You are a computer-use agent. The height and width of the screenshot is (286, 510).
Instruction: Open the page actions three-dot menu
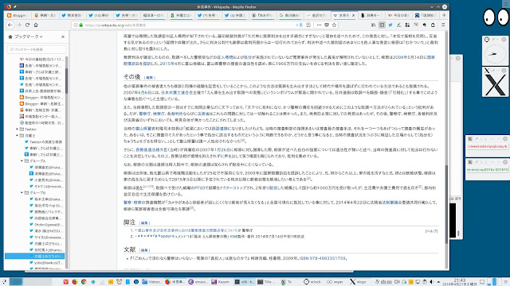(319, 25)
